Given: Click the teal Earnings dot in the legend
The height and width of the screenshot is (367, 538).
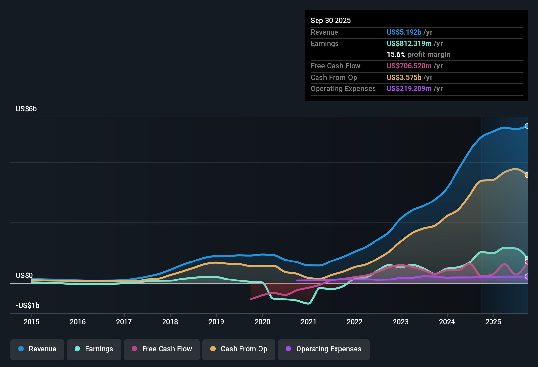Looking at the screenshot, I should (77, 349).
